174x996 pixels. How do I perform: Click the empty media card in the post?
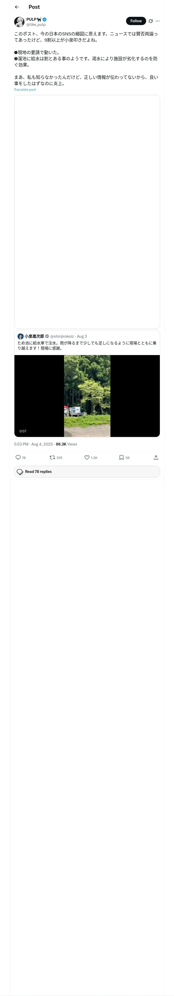point(87,212)
